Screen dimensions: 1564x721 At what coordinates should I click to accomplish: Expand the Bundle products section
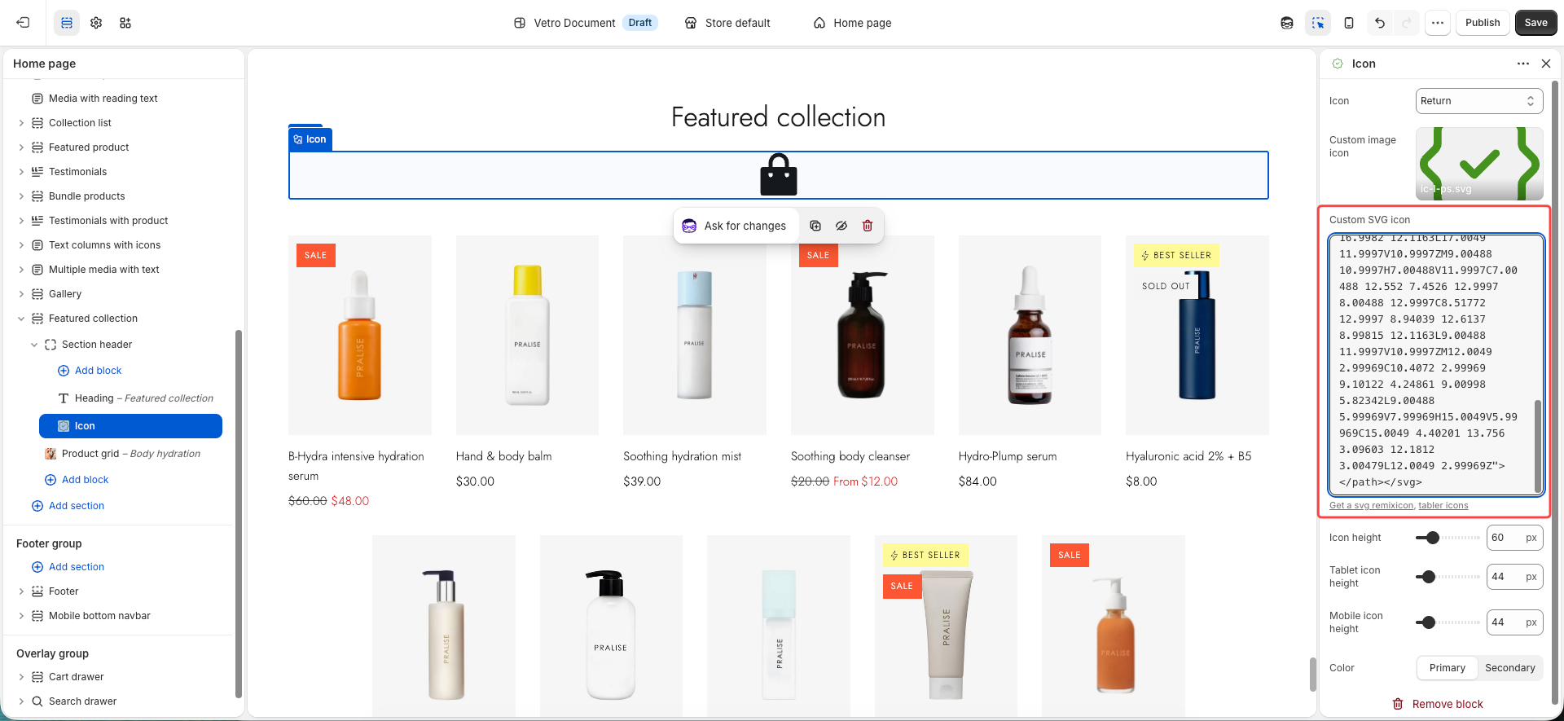21,196
